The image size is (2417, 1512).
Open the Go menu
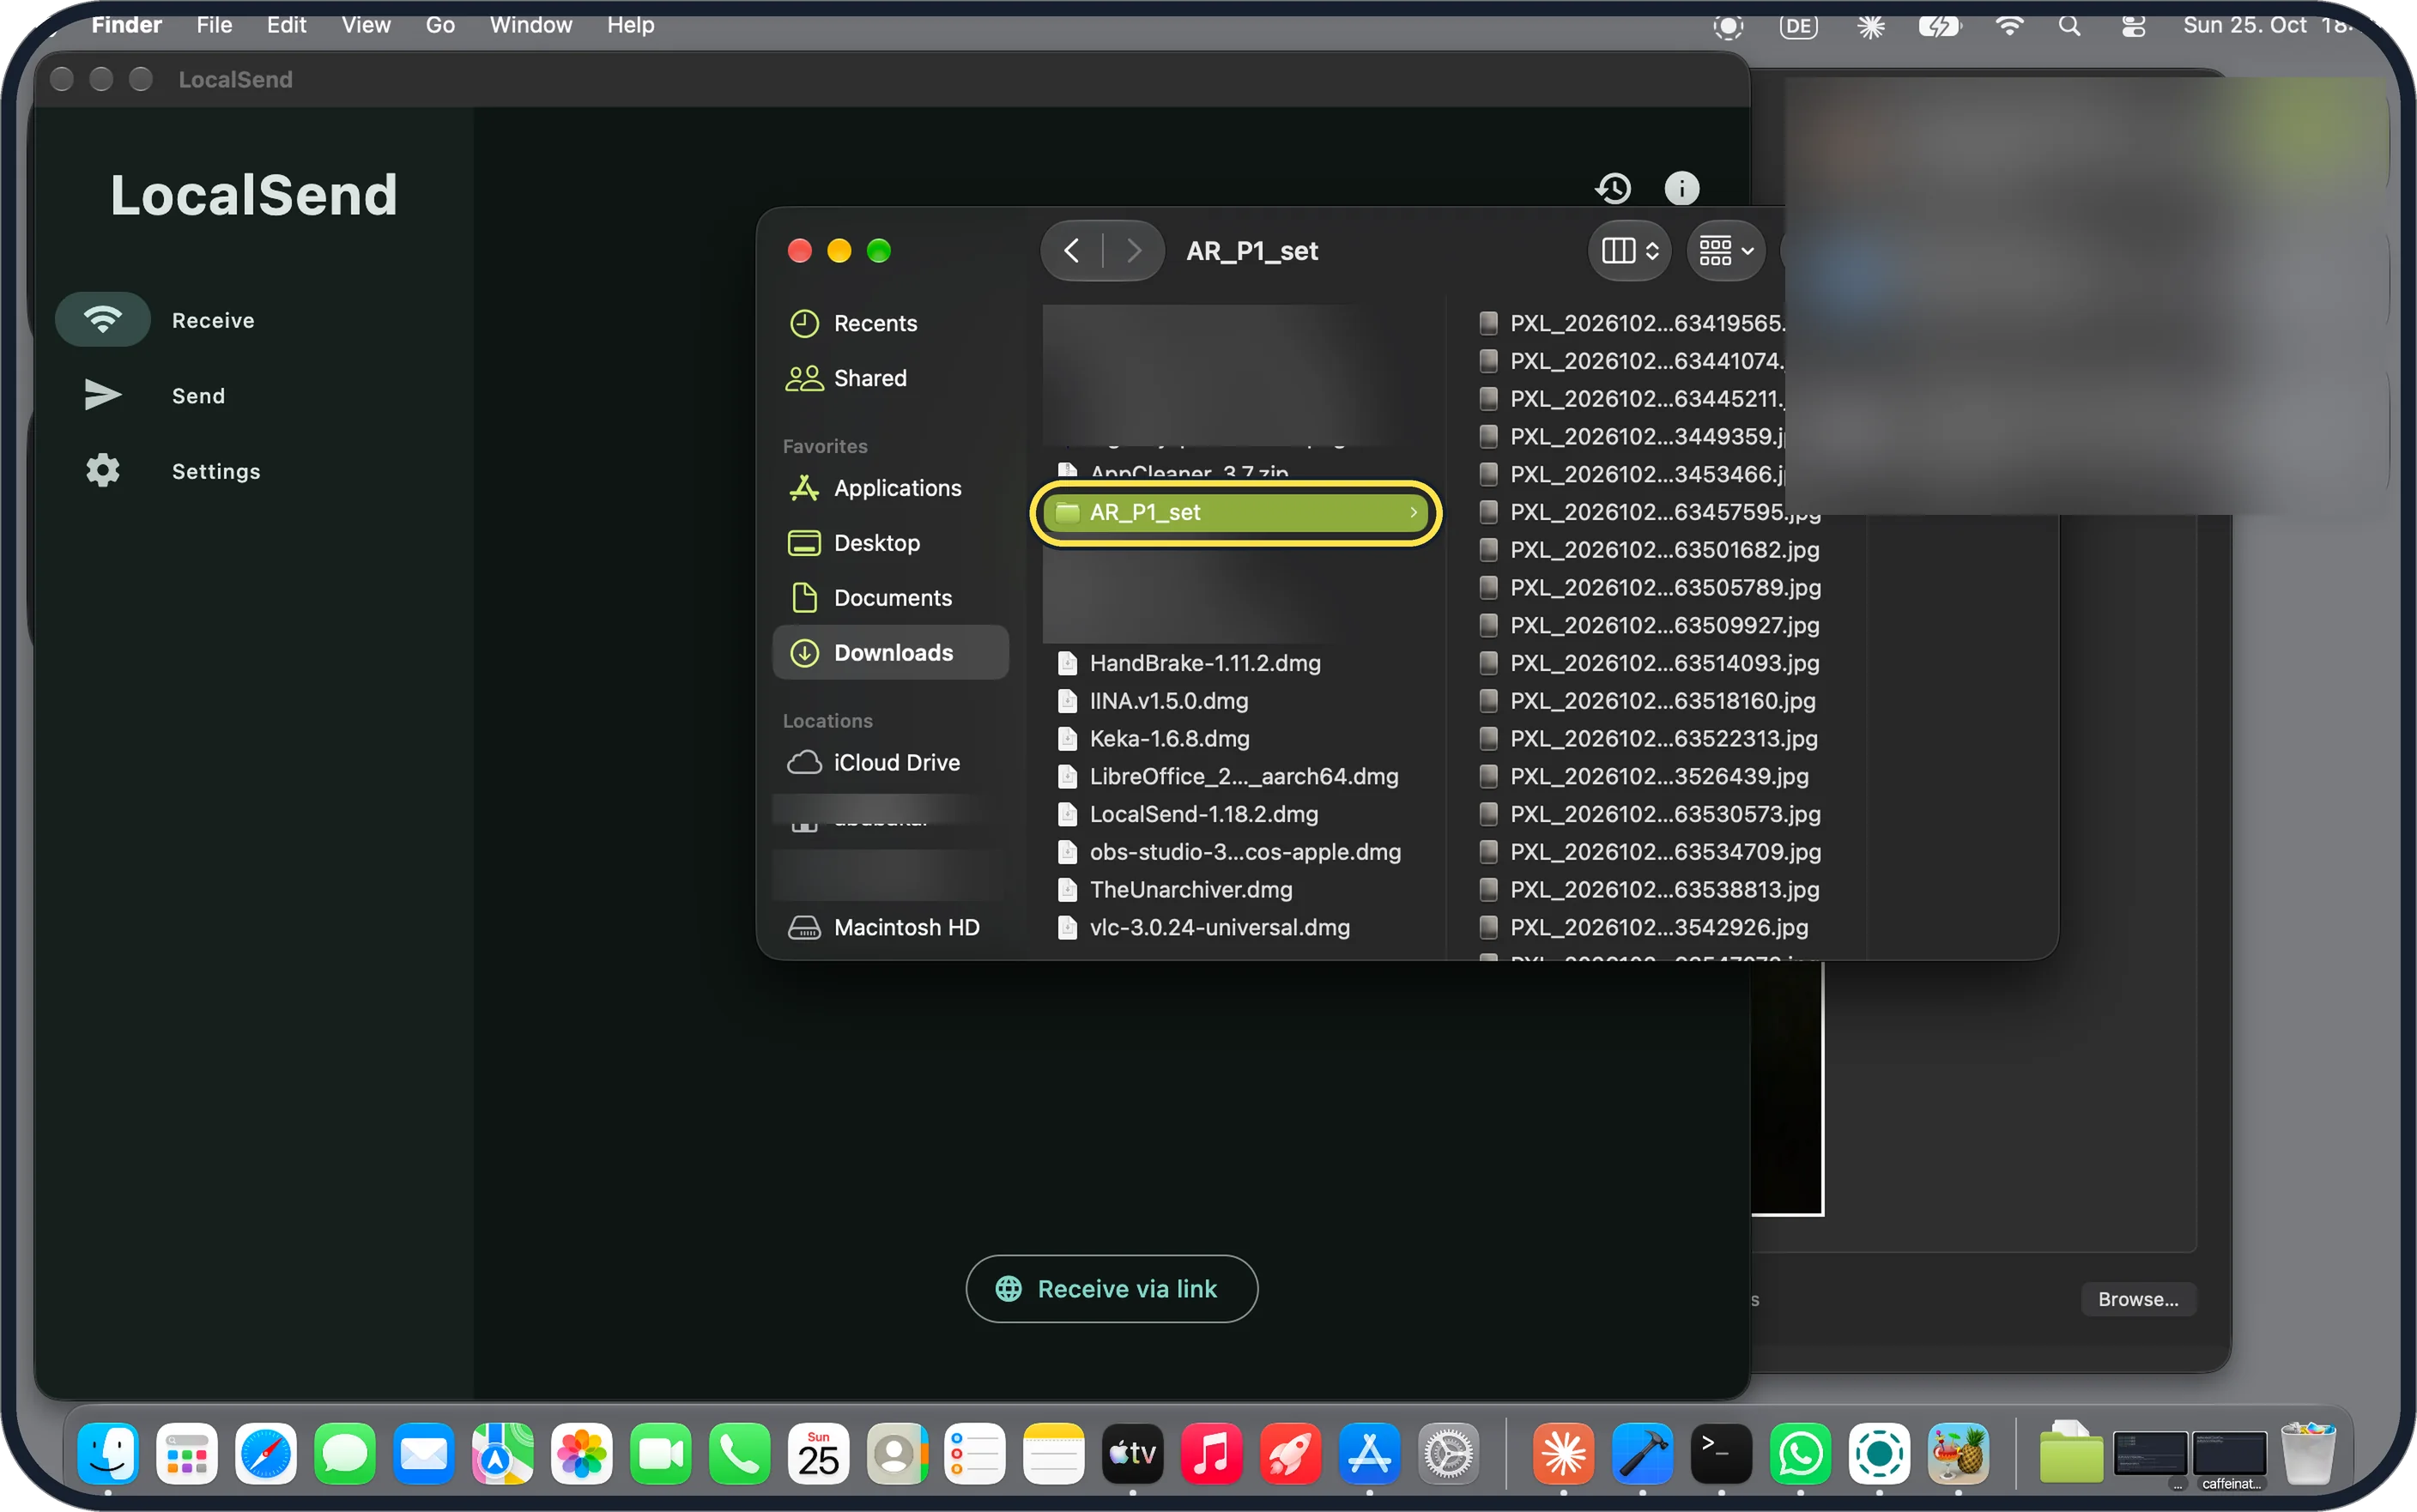click(440, 25)
